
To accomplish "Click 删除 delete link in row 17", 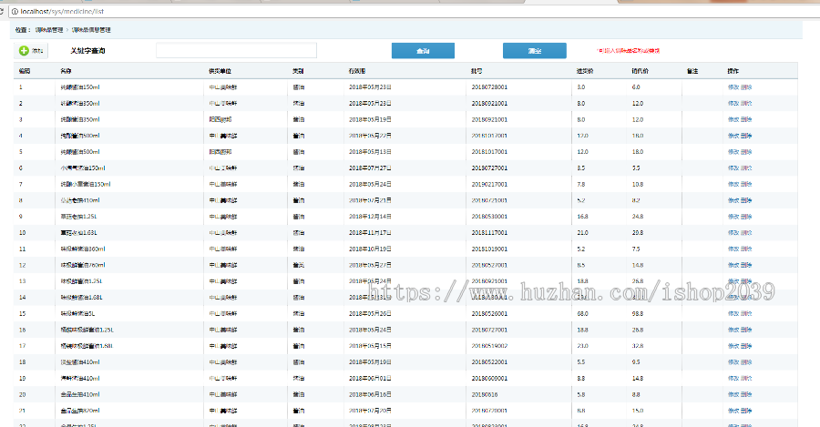I will tap(746, 346).
